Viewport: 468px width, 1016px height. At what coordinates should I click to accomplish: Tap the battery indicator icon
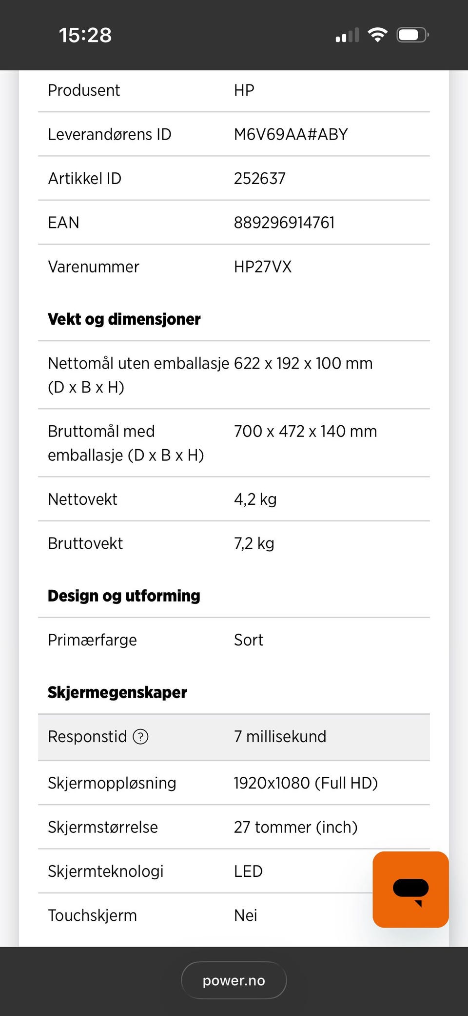412,35
